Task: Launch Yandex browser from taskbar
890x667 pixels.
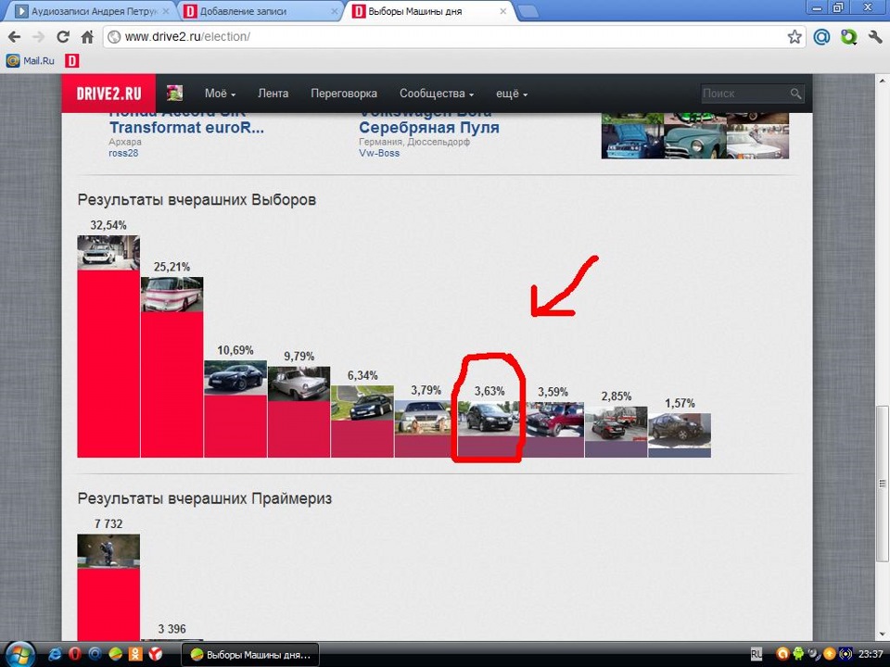Action: point(155,655)
